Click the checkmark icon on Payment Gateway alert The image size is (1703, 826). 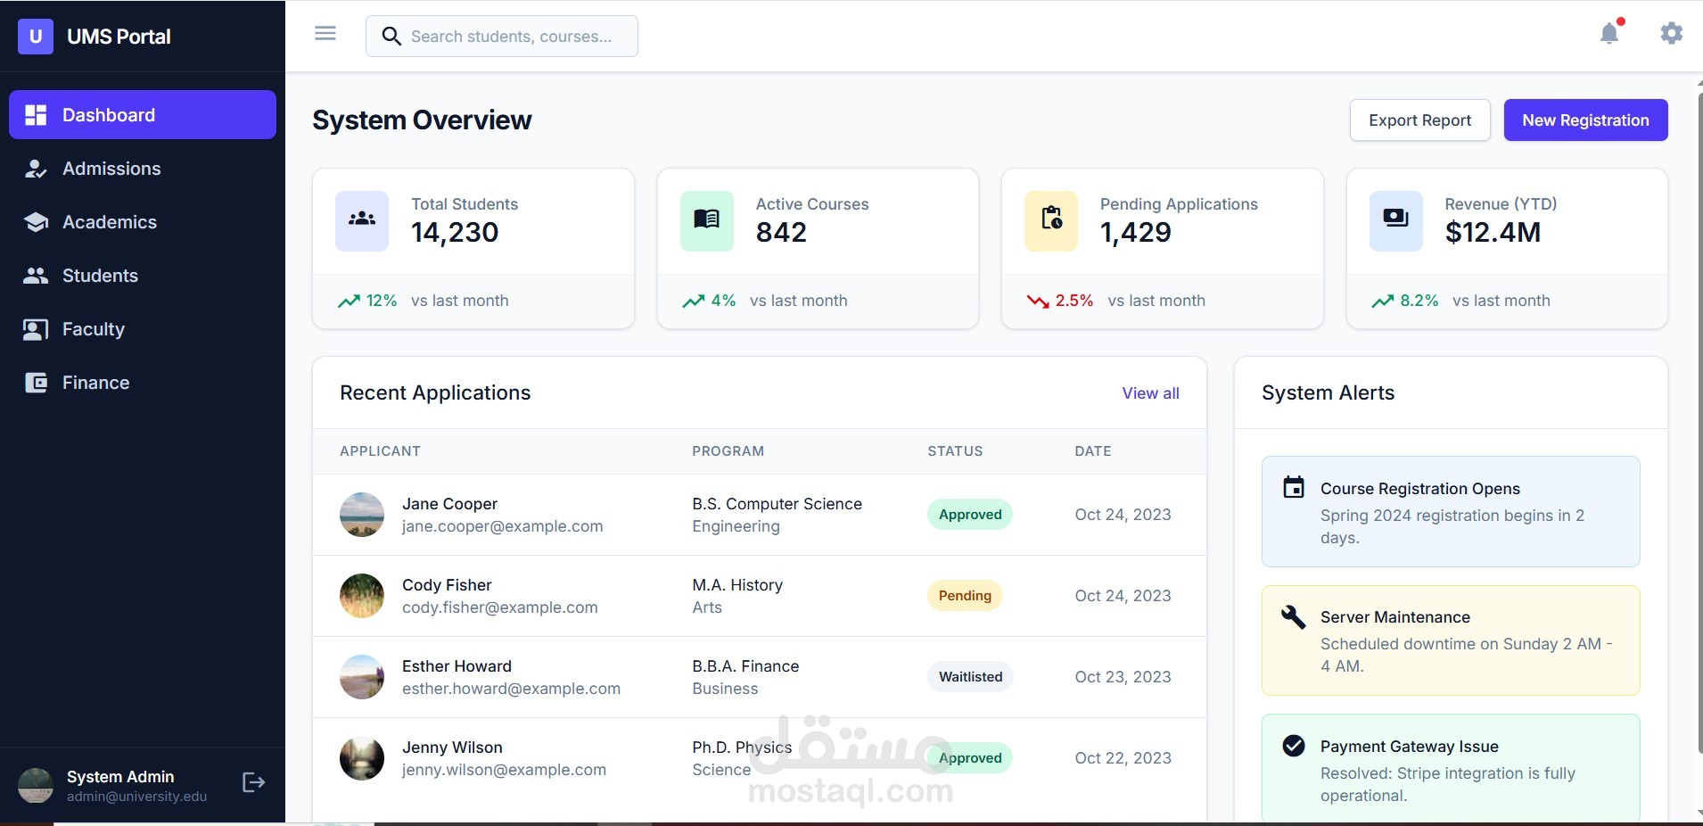1294,746
